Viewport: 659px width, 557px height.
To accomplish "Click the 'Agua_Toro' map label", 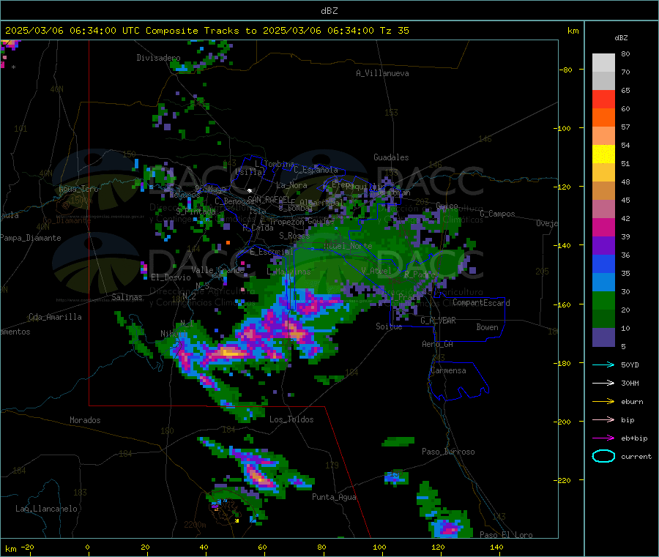I will tap(78, 189).
